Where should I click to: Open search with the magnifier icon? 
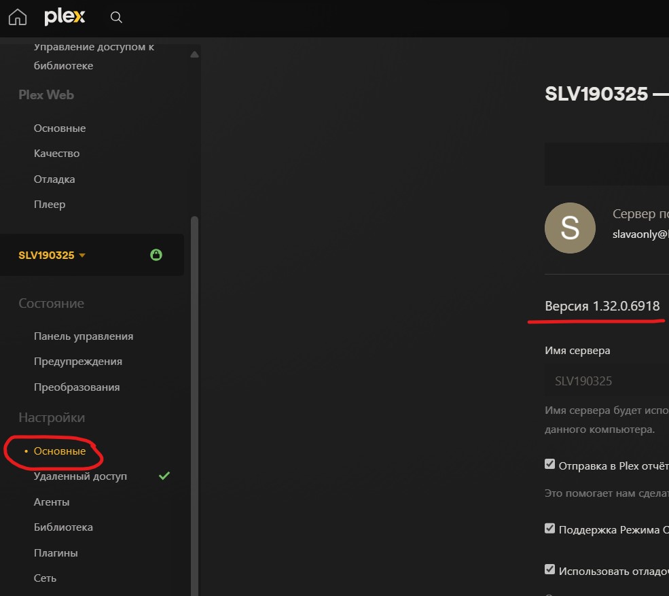(116, 18)
